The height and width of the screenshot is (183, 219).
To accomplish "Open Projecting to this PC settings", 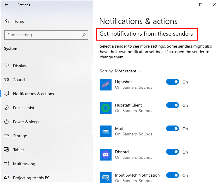I will [31, 178].
